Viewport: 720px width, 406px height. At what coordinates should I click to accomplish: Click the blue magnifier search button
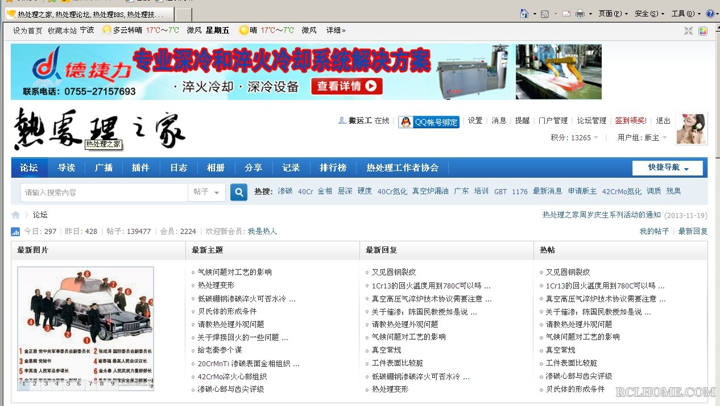coord(239,192)
